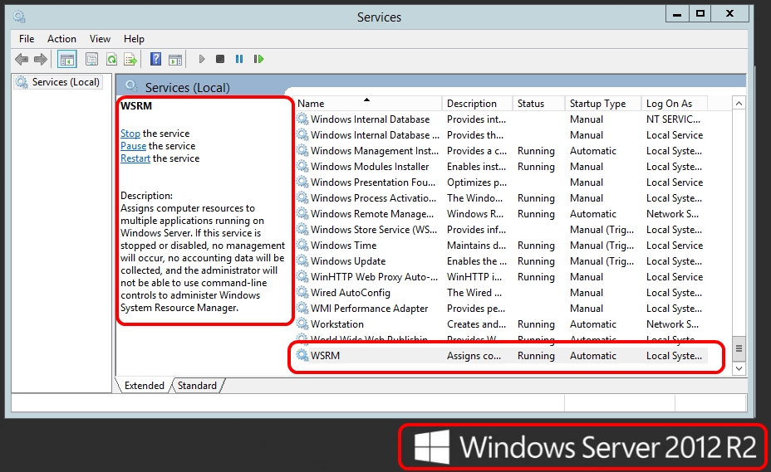Switch to the Standard tab
The height and width of the screenshot is (472, 771).
coord(197,386)
